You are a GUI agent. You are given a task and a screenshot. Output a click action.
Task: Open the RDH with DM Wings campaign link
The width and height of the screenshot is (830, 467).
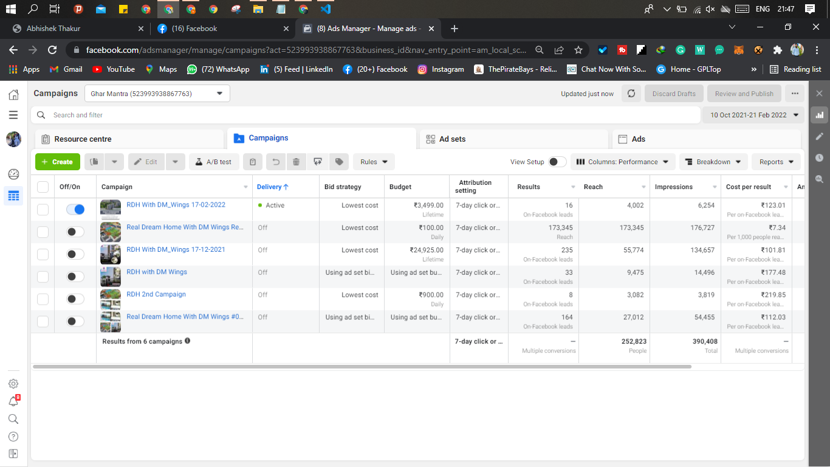(x=157, y=272)
